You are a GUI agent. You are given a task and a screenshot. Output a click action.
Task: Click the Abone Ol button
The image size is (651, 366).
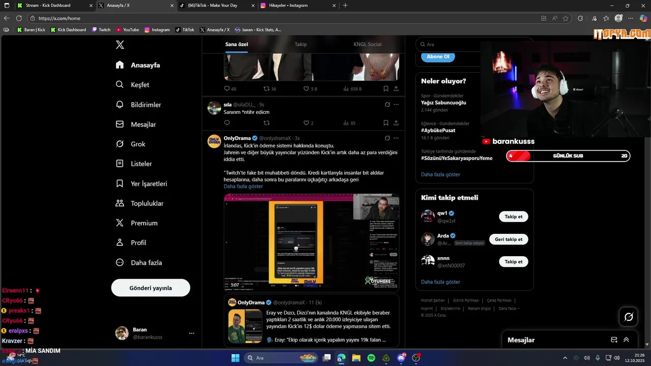click(x=438, y=56)
